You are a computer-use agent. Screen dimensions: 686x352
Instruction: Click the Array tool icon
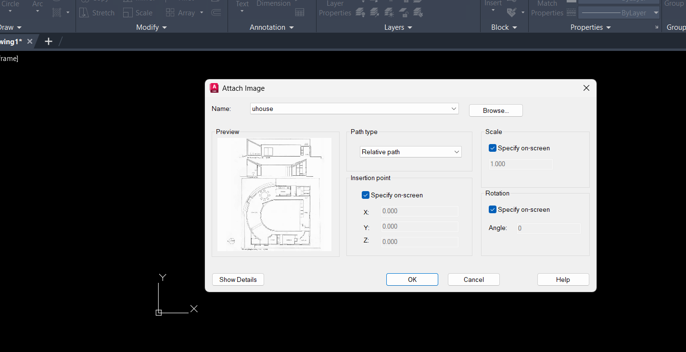(x=170, y=12)
